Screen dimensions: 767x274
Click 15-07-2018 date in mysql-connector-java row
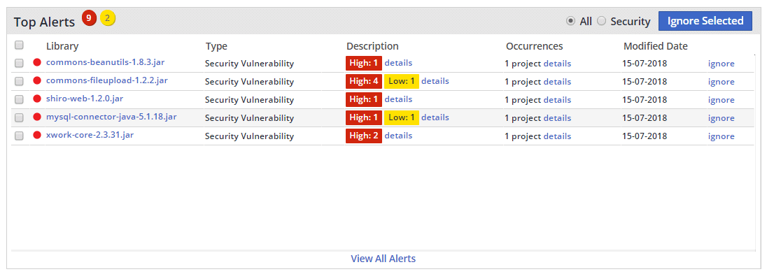[645, 117]
